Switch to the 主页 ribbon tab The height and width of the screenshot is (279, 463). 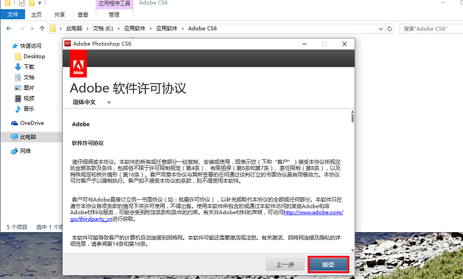click(x=36, y=15)
